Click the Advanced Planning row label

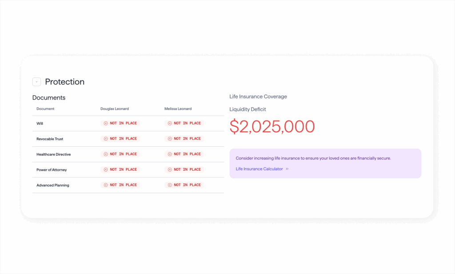coord(52,185)
